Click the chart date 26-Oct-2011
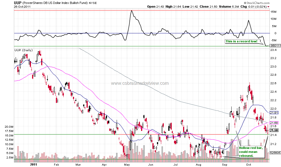 22,6
